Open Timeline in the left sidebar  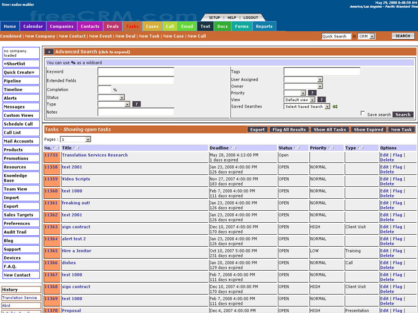[21, 89]
